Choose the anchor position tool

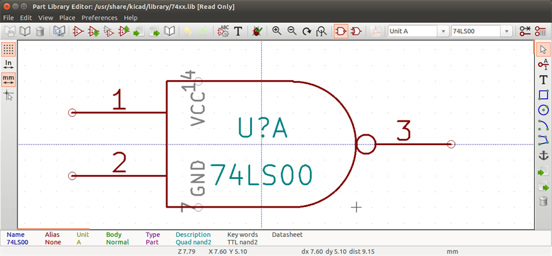(543, 156)
